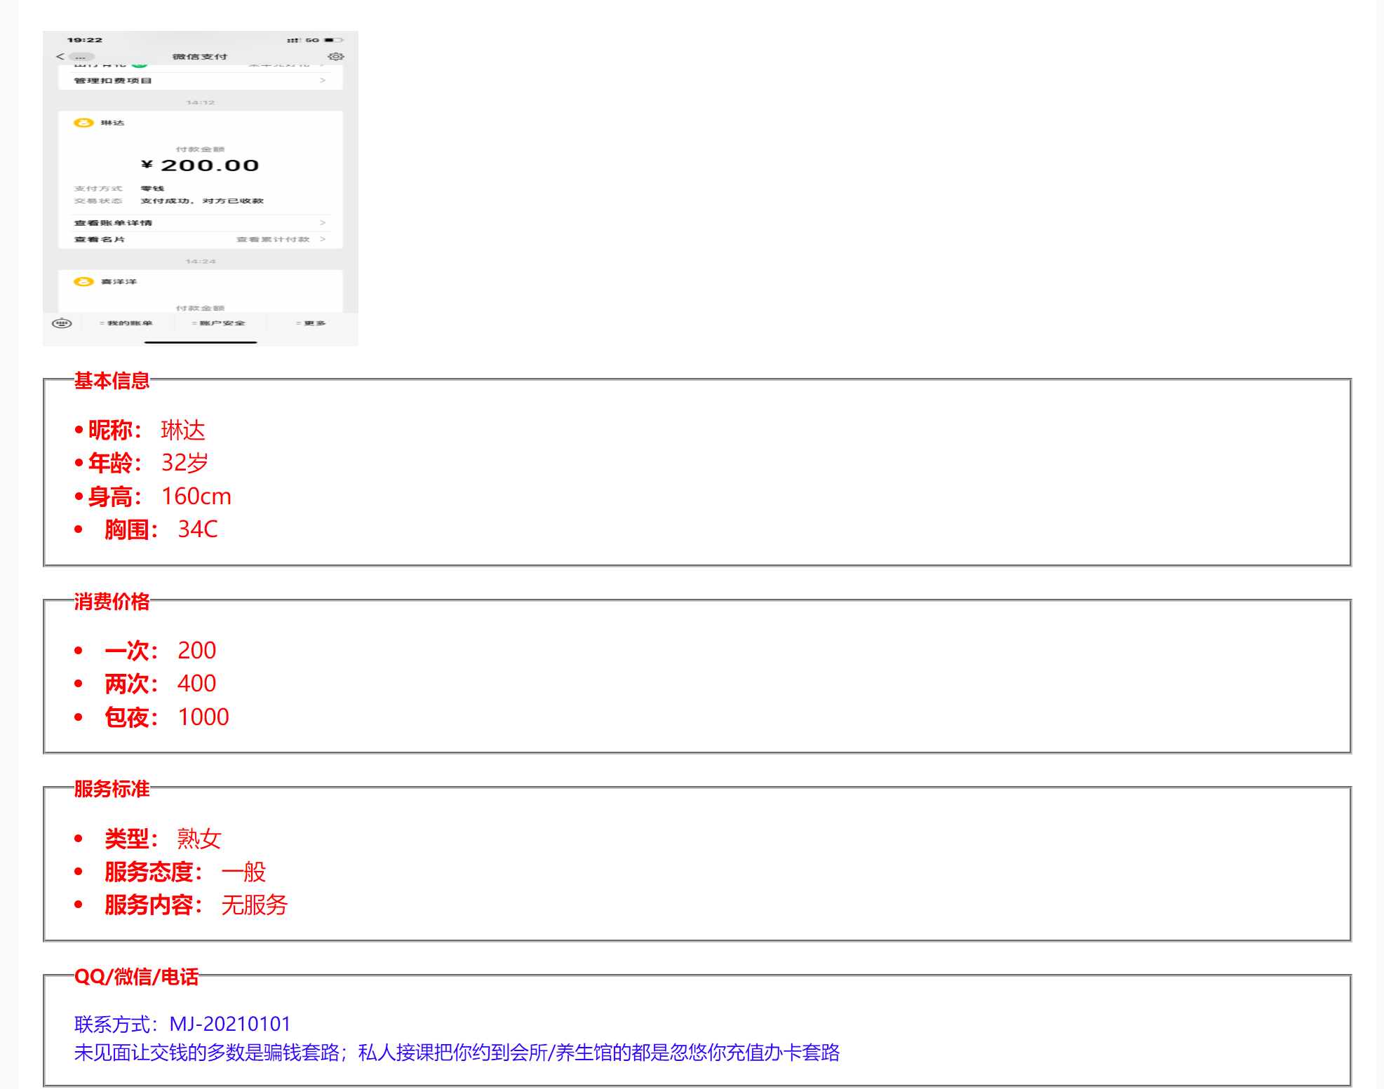Image resolution: width=1384 pixels, height=1089 pixels.
Task: Tap the keyboard icon in bottom bar
Action: coord(62,323)
